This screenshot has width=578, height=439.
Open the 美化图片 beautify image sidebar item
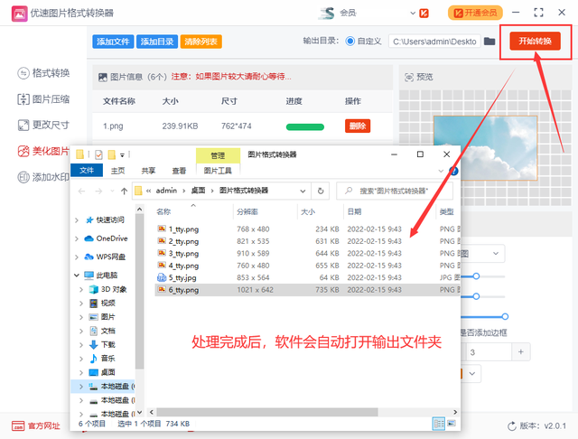pos(43,151)
